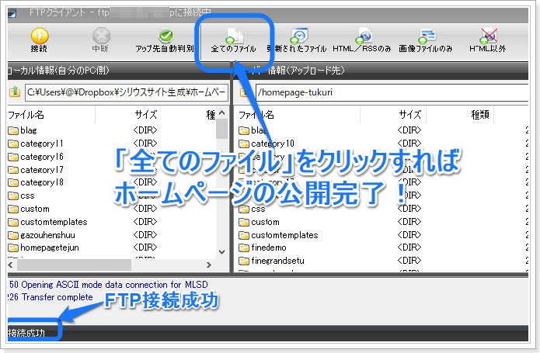Sort local list by サイズ header

[x=146, y=115]
